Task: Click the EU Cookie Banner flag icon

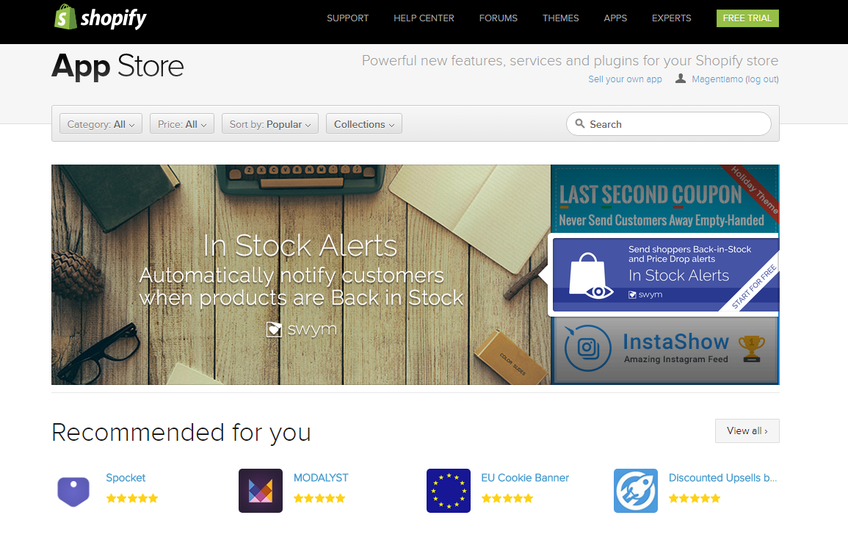Action: click(448, 490)
